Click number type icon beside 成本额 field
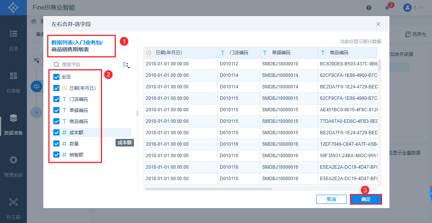 pos(64,132)
